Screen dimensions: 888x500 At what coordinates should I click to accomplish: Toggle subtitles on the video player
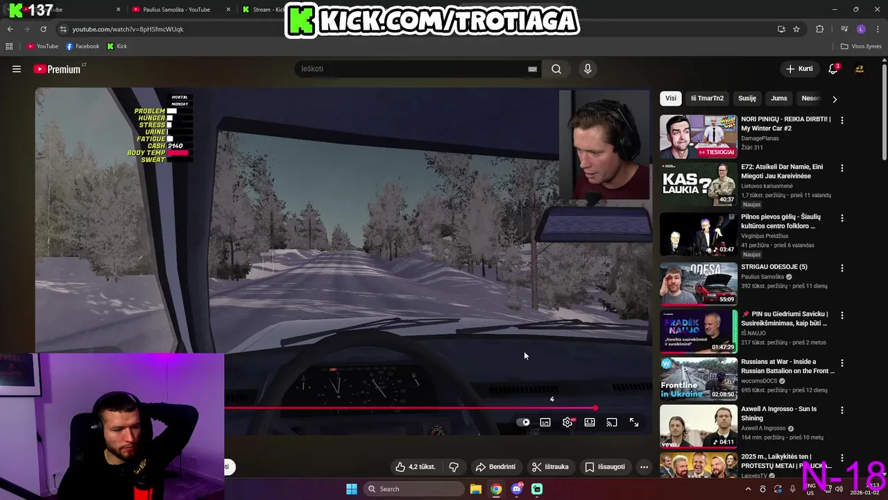point(545,422)
